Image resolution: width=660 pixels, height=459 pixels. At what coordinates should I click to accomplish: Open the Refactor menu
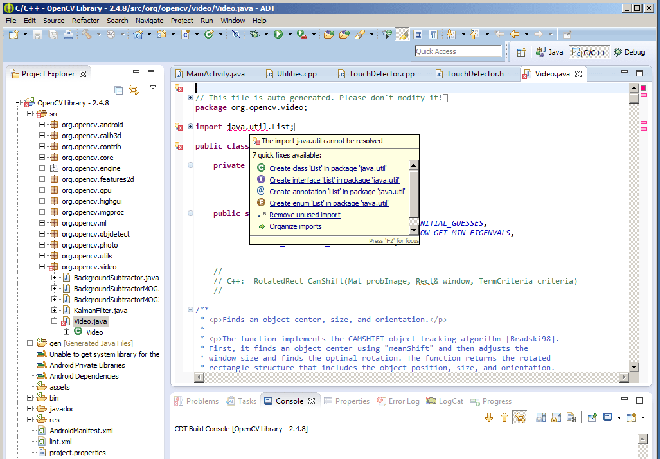click(x=85, y=20)
